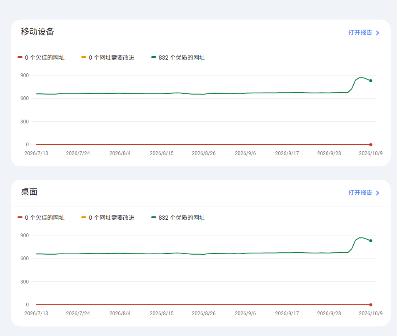This screenshot has width=397, height=336.
Task: Click 2026/8/15 date label in mobile chart
Action: tap(162, 153)
